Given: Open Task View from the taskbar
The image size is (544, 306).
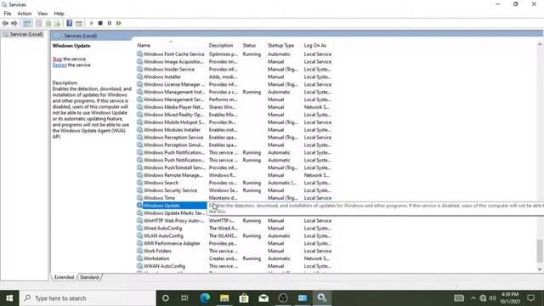Looking at the screenshot, I should coord(184,298).
